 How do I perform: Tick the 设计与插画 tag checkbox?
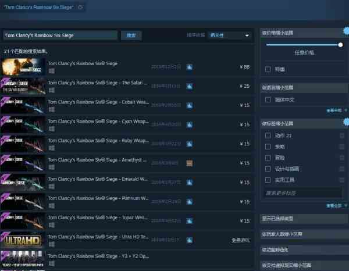click(x=268, y=169)
